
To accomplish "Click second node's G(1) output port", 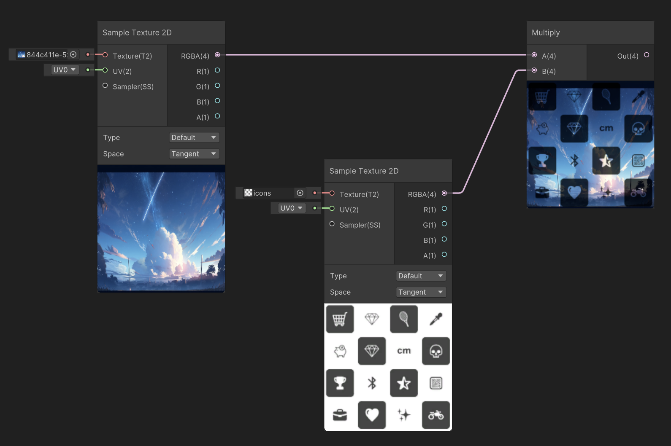I will 444,224.
